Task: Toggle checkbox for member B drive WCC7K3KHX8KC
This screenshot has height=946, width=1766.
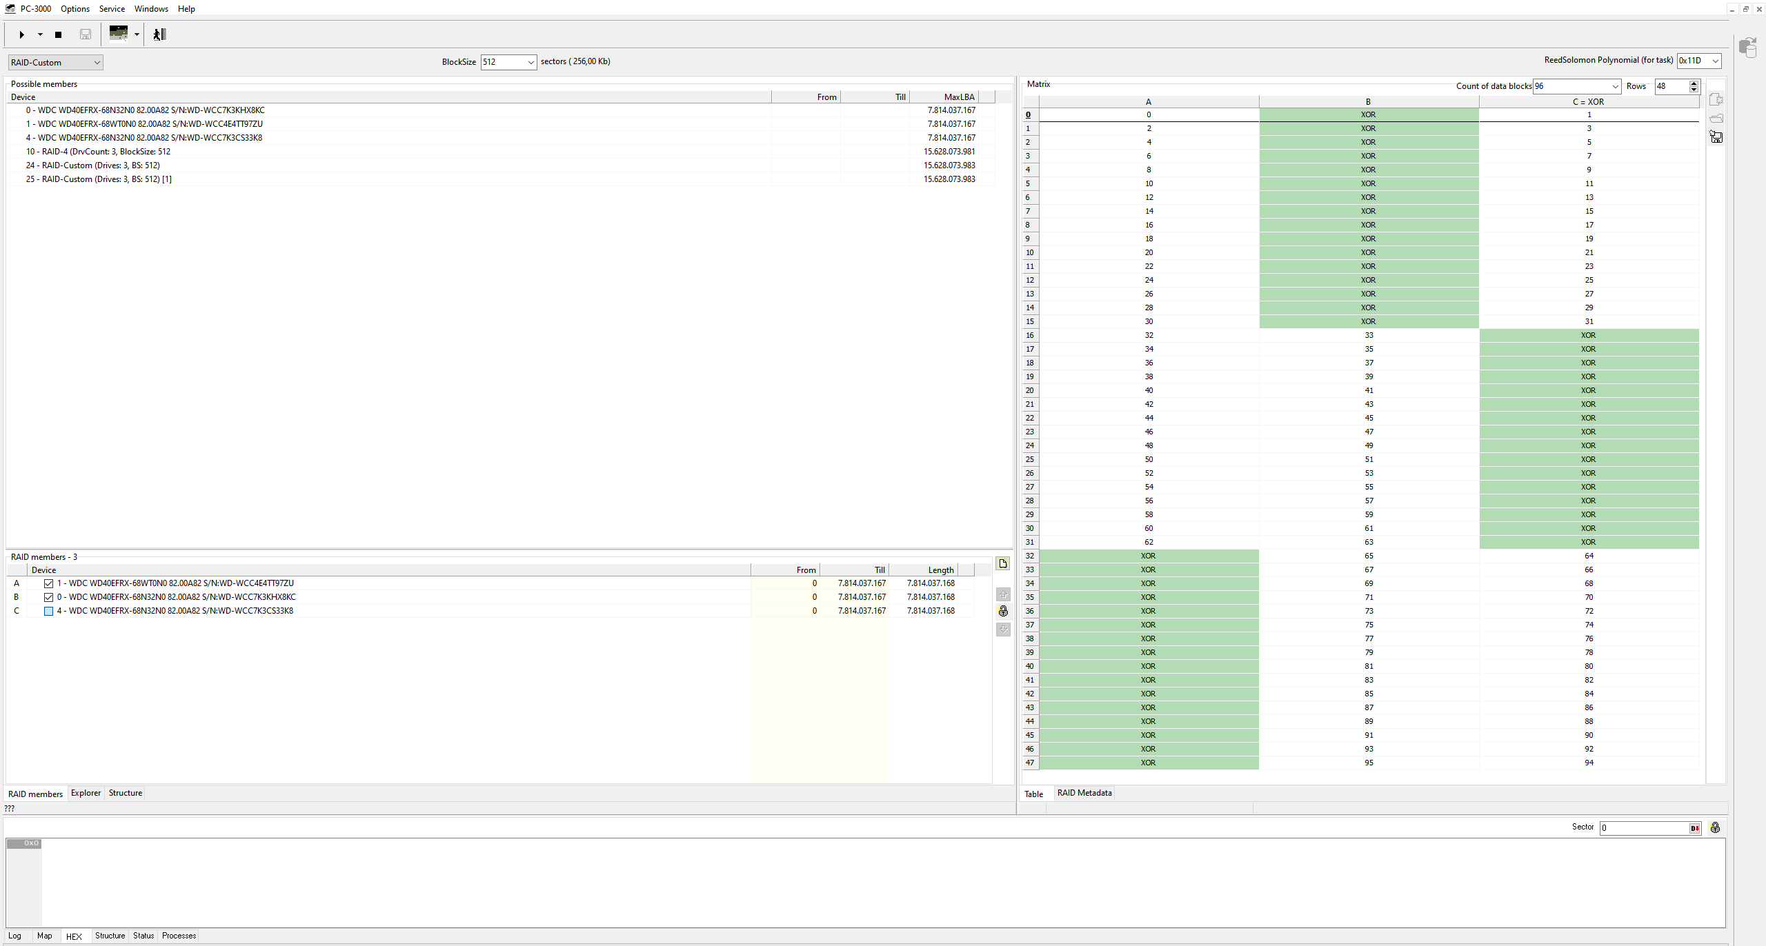Action: [x=48, y=597]
